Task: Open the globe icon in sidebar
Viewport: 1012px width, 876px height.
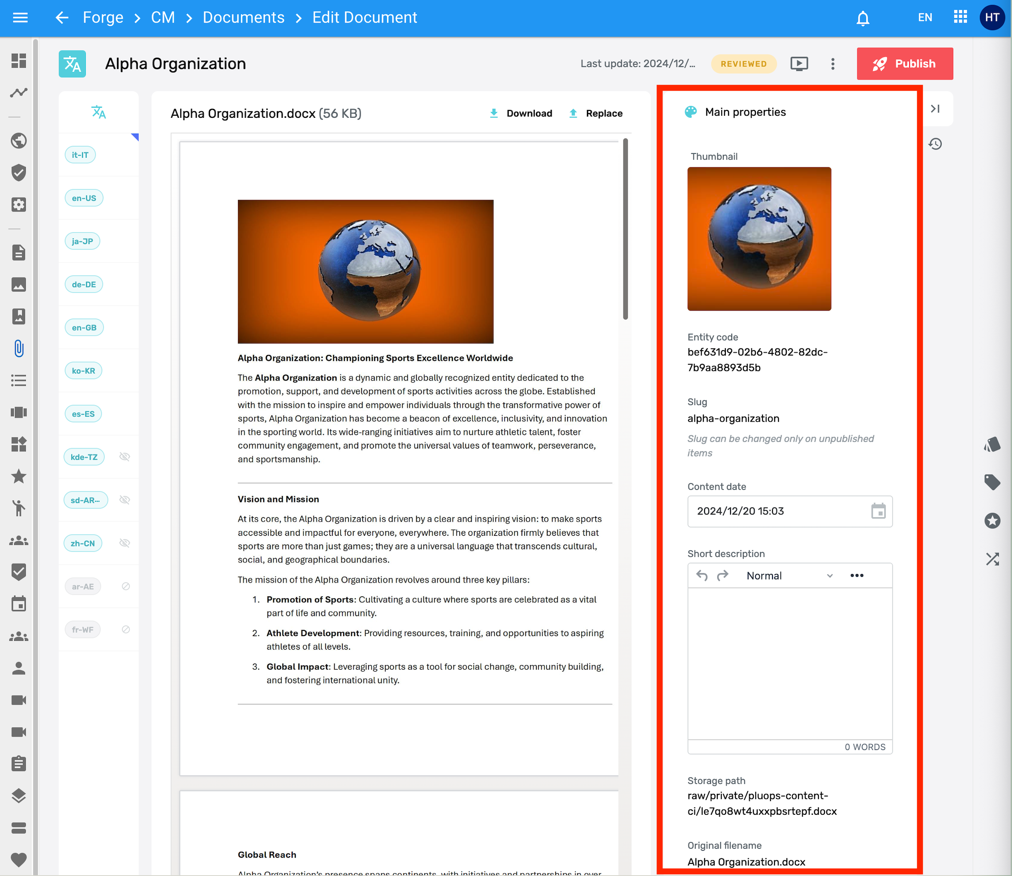Action: point(19,141)
